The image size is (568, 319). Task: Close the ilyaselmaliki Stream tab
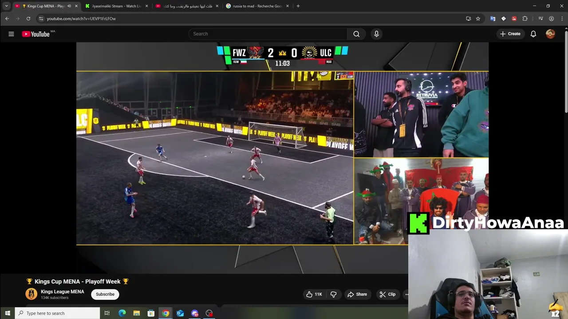click(x=147, y=6)
